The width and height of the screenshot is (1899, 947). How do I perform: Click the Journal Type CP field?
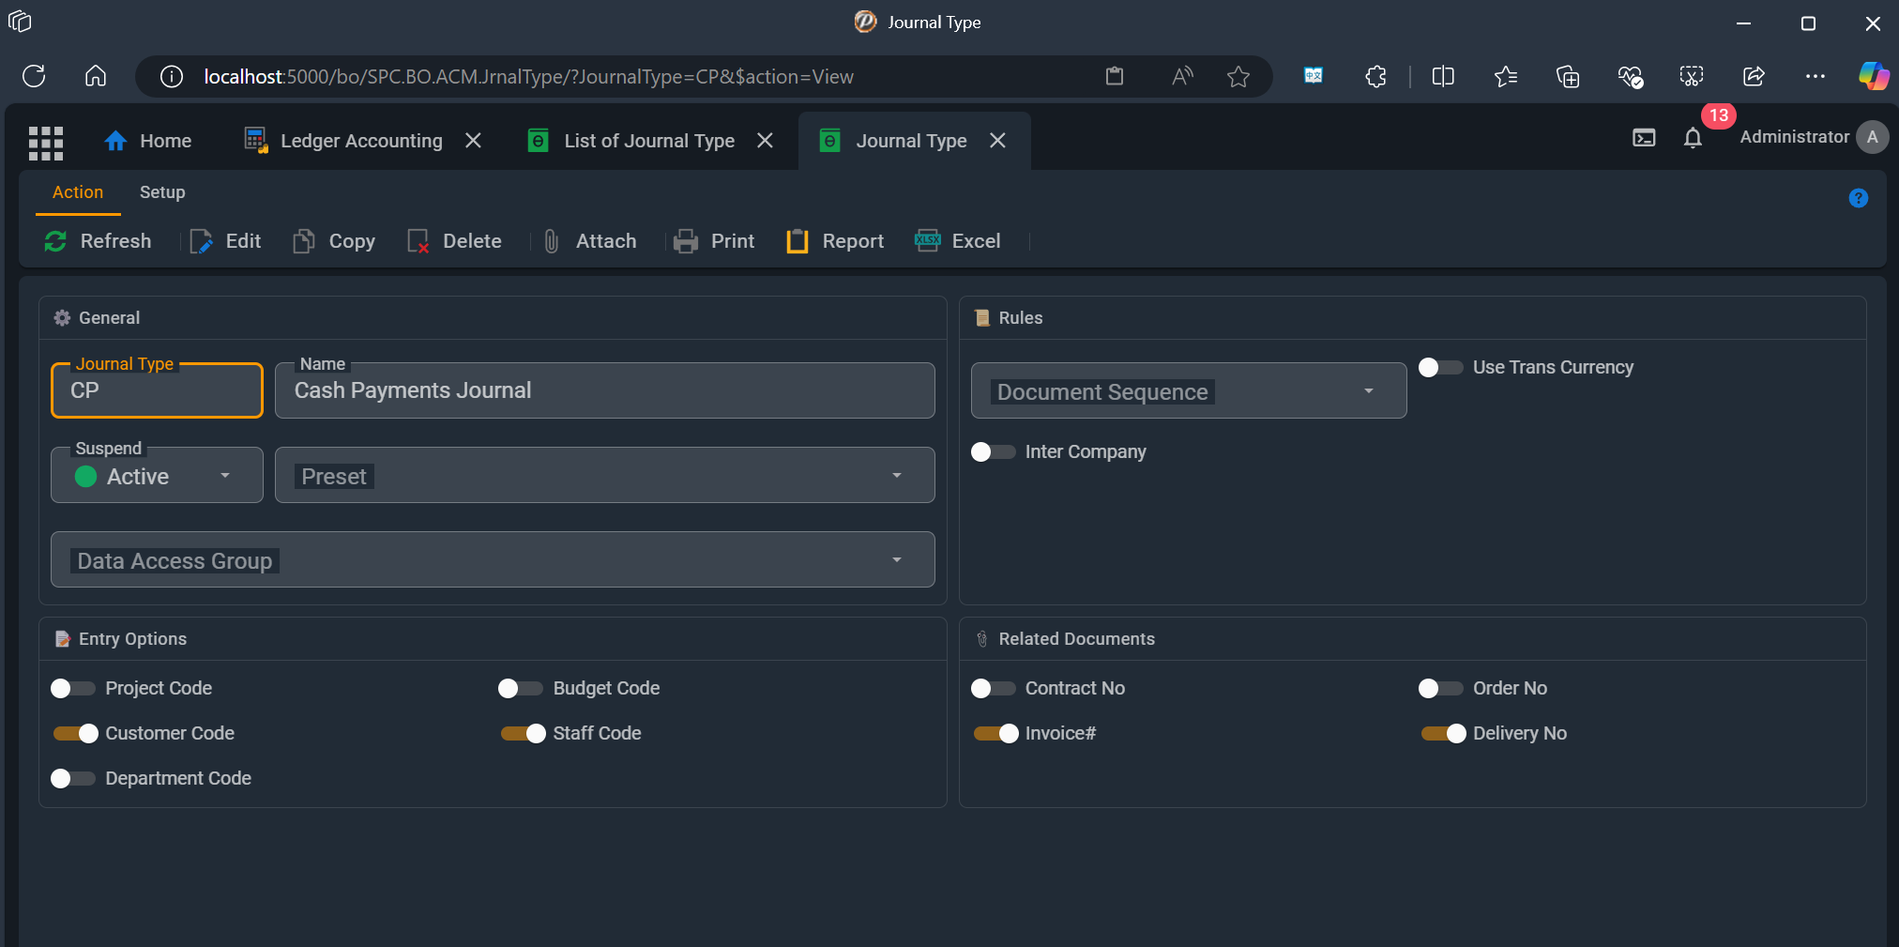[157, 390]
